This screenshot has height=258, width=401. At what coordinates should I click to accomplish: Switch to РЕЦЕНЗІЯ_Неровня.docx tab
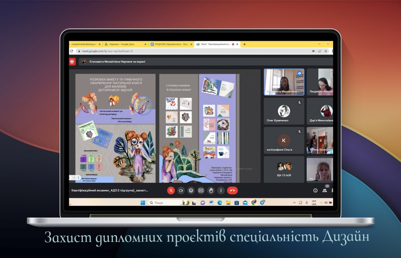click(x=171, y=44)
